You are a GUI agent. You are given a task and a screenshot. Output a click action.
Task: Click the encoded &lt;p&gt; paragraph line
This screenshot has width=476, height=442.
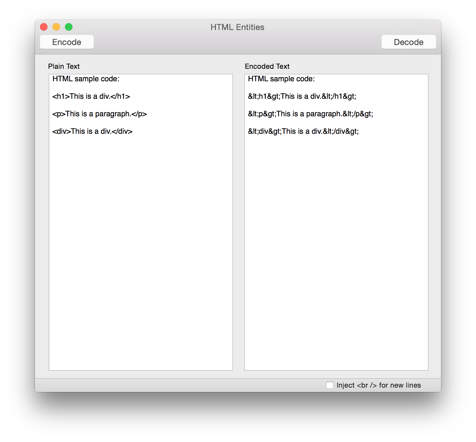310,114
